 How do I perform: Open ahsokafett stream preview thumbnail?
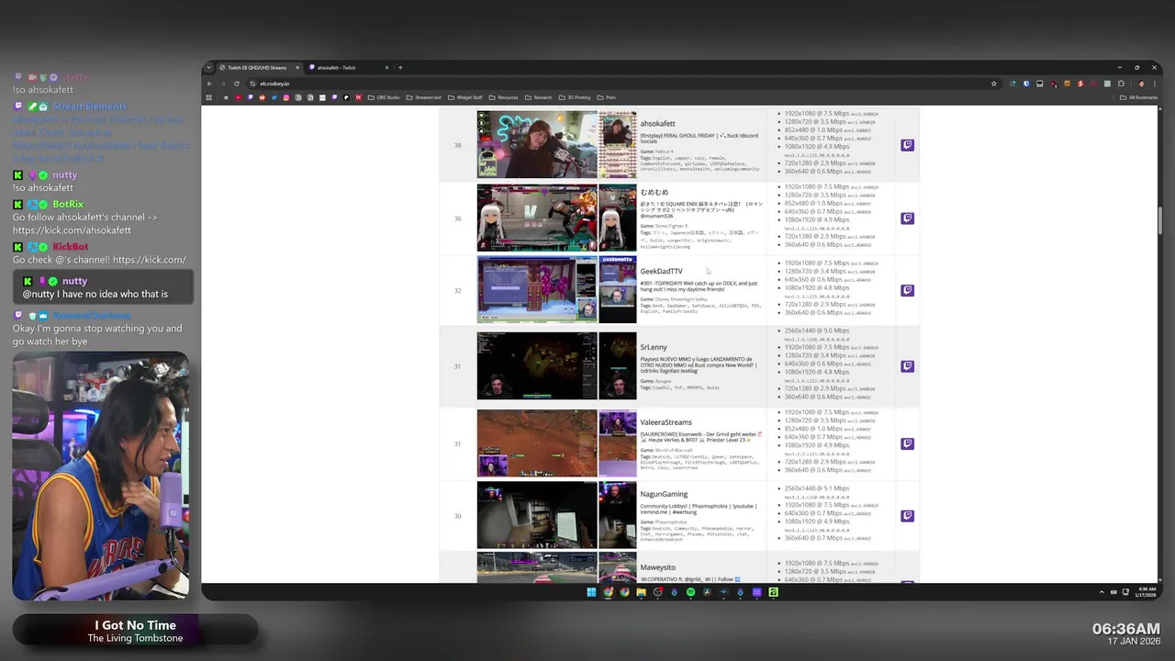tap(537, 144)
